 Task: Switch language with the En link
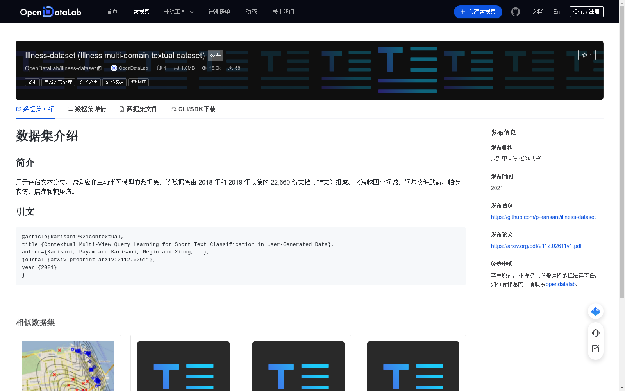pos(556,12)
